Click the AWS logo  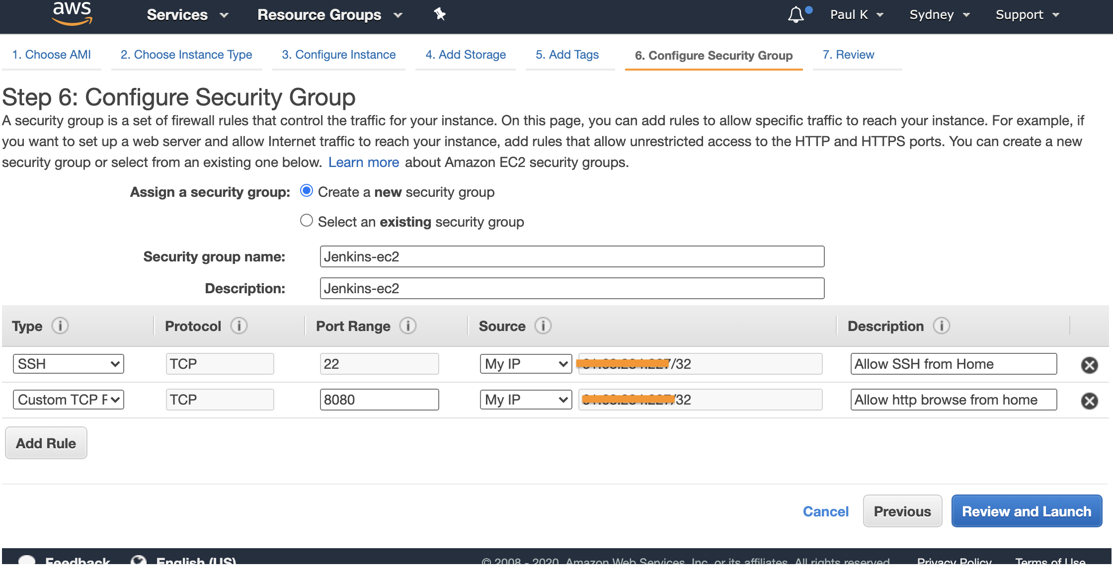72,13
